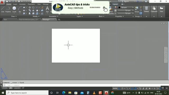
Task: Switch to the Insert ribbon tab
Action: pyautogui.click(x=15, y=4)
